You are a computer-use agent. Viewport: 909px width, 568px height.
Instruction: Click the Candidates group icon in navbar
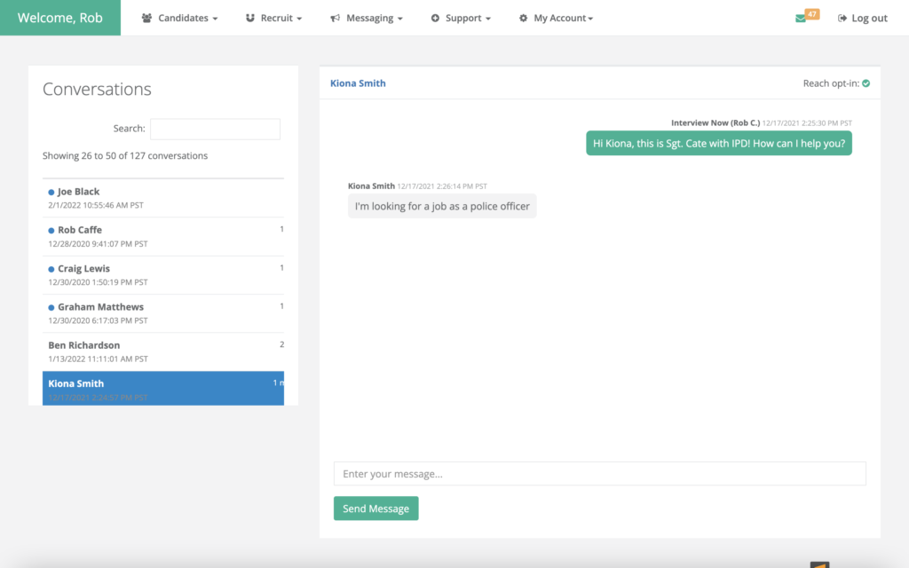tap(146, 18)
